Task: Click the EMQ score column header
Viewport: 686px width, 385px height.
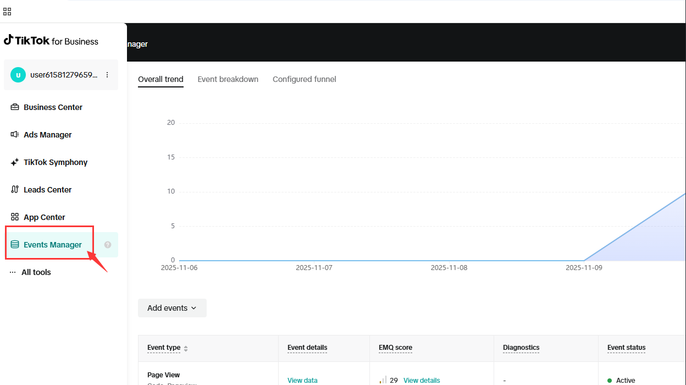Action: [395, 348]
